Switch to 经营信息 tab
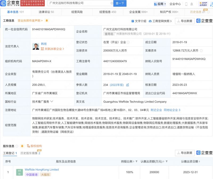Screen dimensions: 213x179 (108, 12)
